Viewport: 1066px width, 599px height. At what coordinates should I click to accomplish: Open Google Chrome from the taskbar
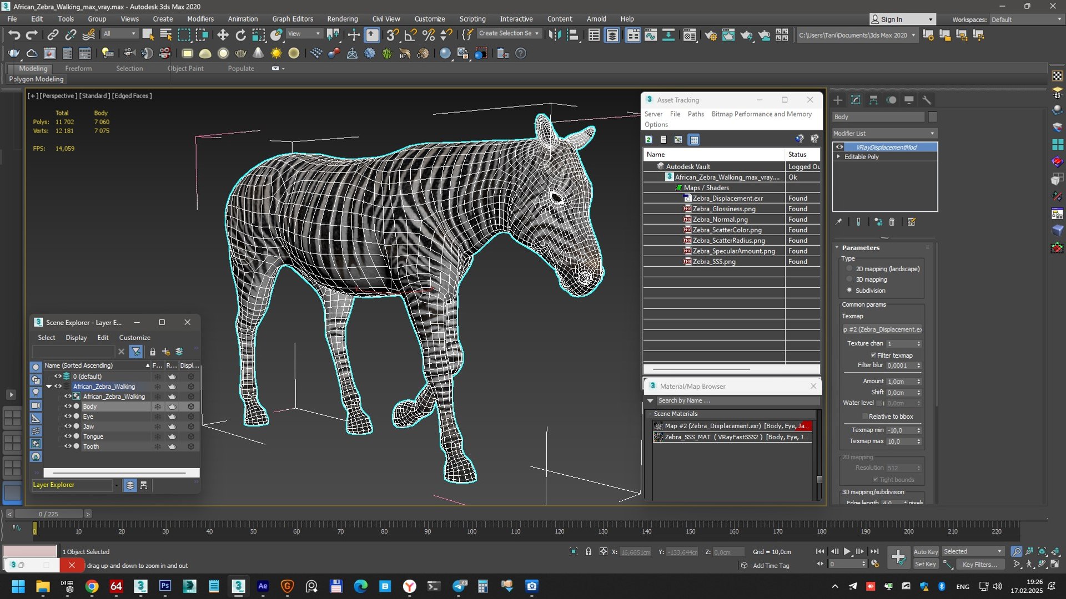(x=92, y=586)
